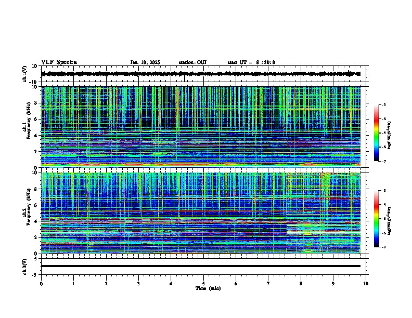
Task: Click inside the ch.2 spectrogram panel
Action: pyautogui.click(x=201, y=213)
